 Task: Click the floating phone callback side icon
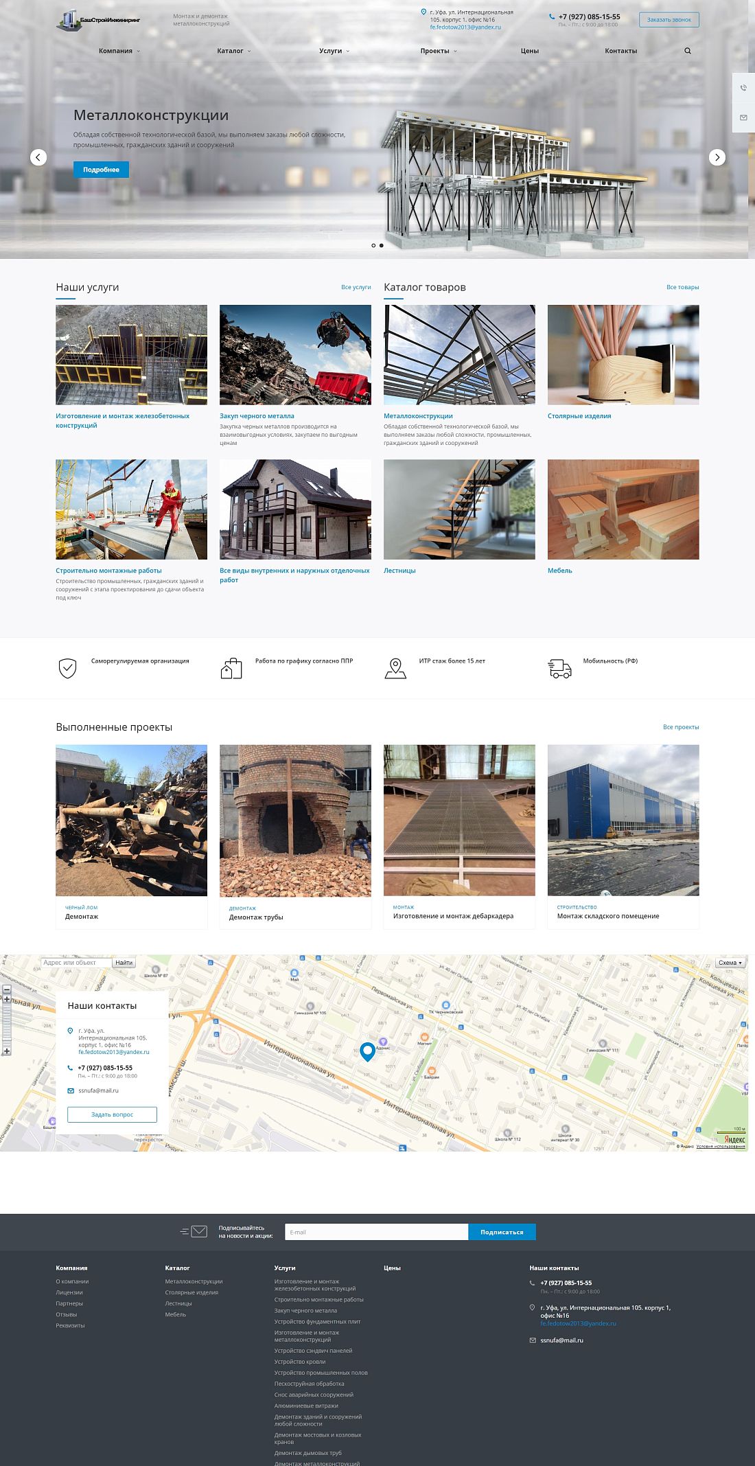click(x=743, y=88)
